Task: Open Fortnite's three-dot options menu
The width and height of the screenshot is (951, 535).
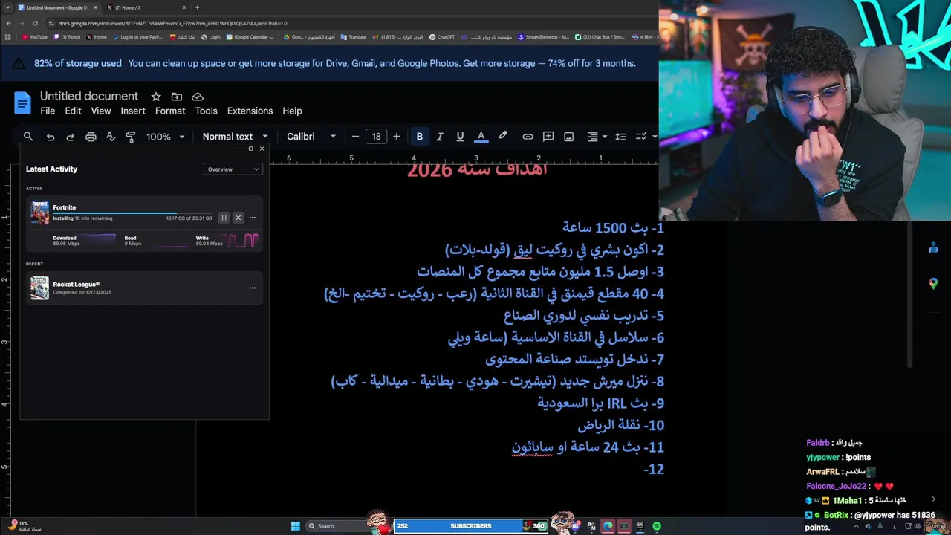Action: click(252, 218)
